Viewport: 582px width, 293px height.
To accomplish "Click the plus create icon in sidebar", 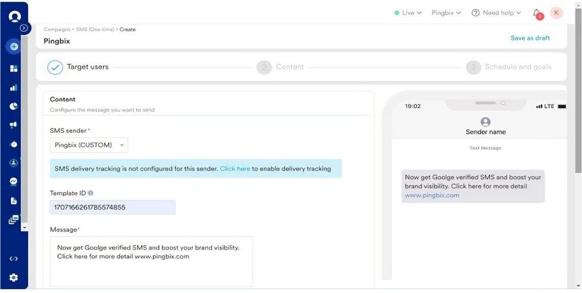I will (14, 47).
